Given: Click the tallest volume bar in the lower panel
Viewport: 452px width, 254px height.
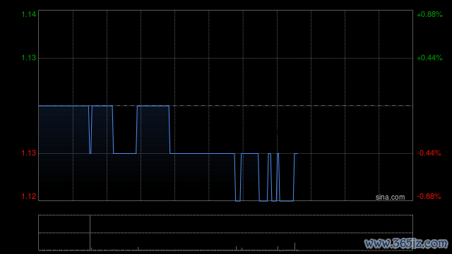Looking at the screenshot, I should (x=90, y=232).
